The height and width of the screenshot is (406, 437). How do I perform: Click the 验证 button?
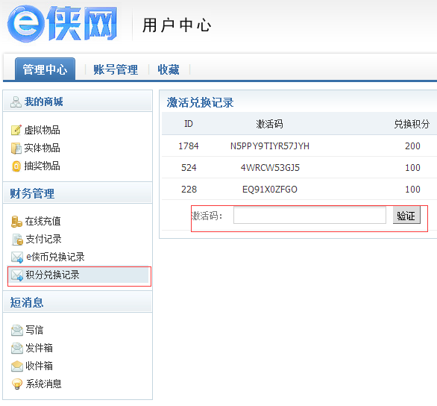406,216
